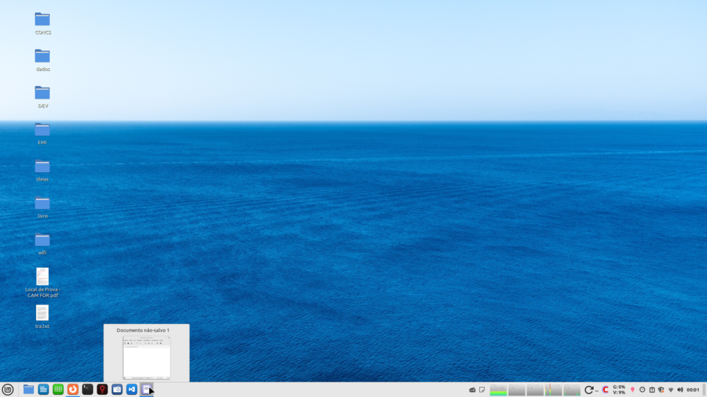Open the volume control in the tray
707x397 pixels.
click(x=680, y=390)
